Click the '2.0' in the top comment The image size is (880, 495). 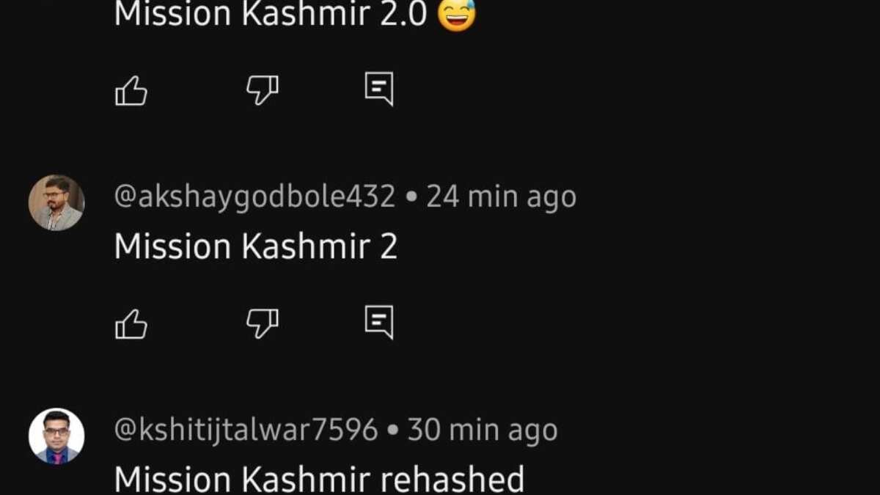coord(403,15)
